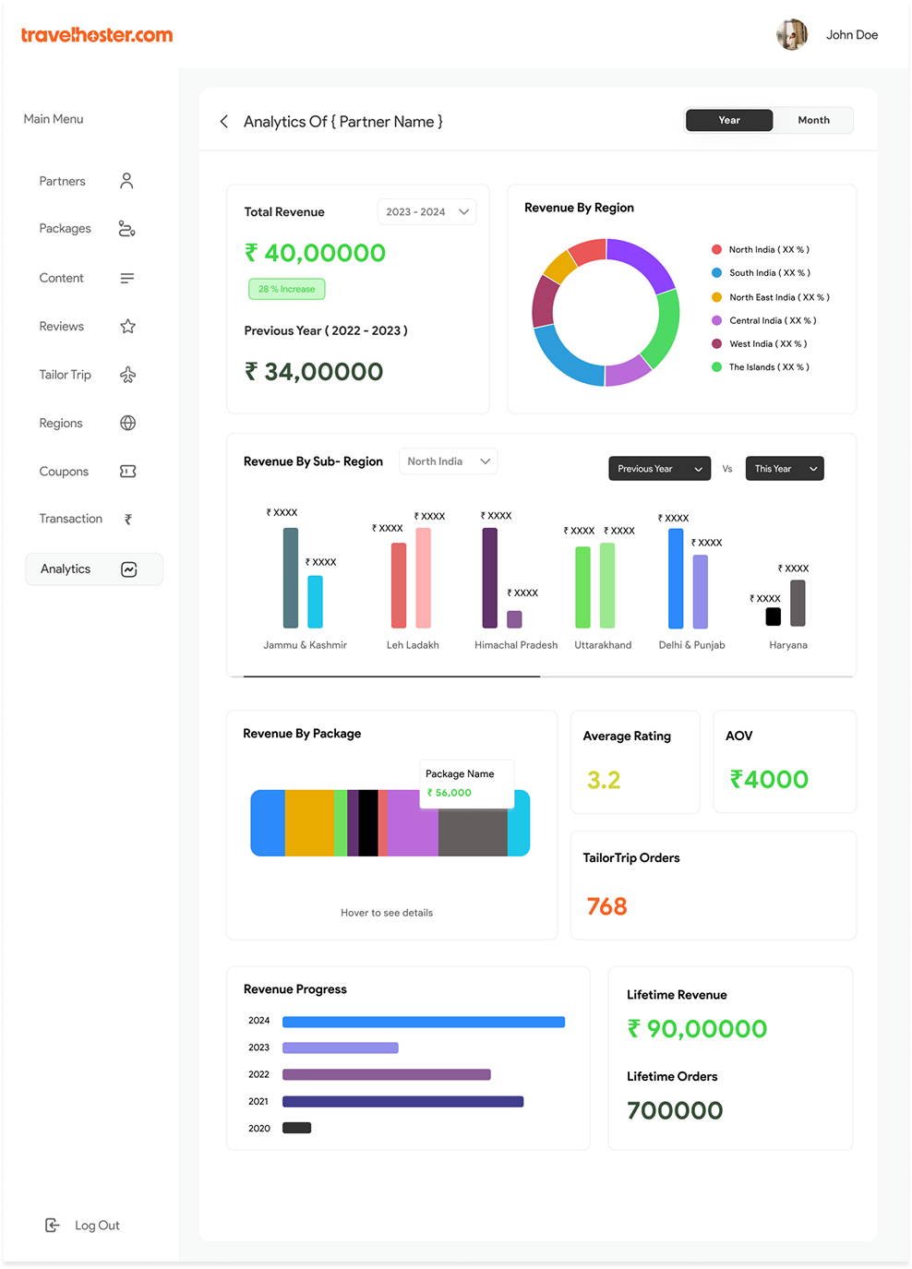Click the Jammu & Kashmir label
The width and height of the screenshot is (912, 1269).
click(305, 645)
